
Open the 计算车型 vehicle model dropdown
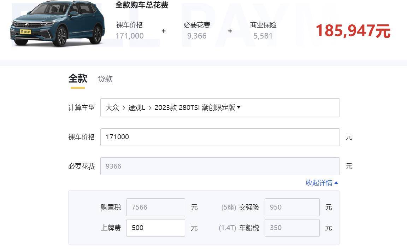pos(220,107)
